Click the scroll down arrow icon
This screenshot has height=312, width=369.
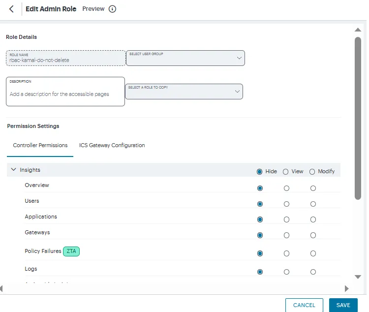[358, 277]
